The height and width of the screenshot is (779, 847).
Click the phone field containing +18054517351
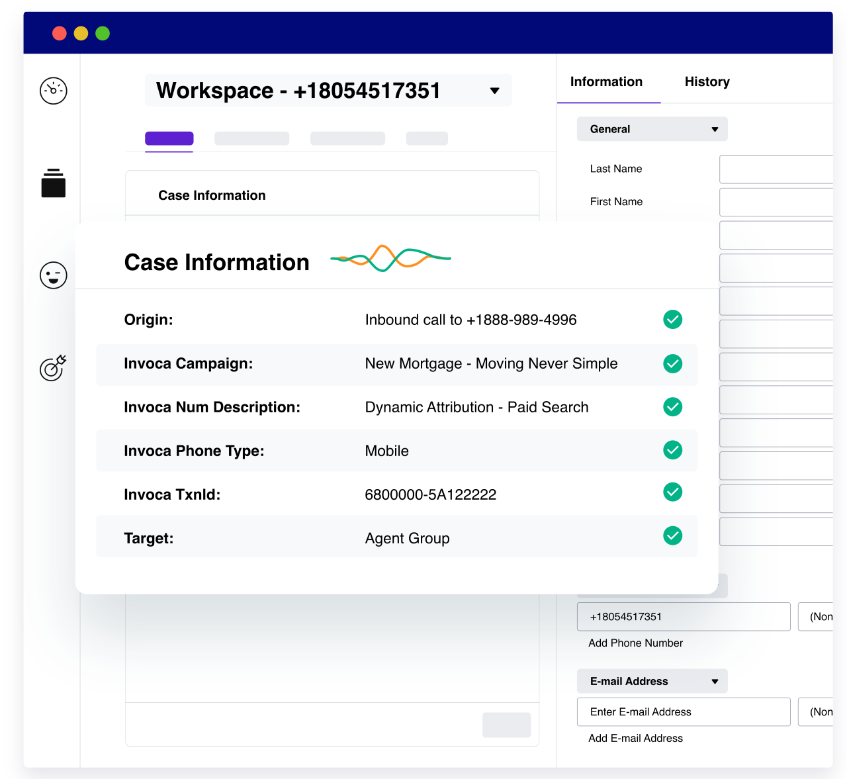tap(684, 617)
